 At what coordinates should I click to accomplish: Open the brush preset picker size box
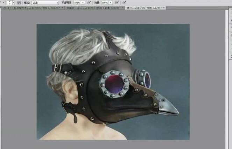pos(9,3)
